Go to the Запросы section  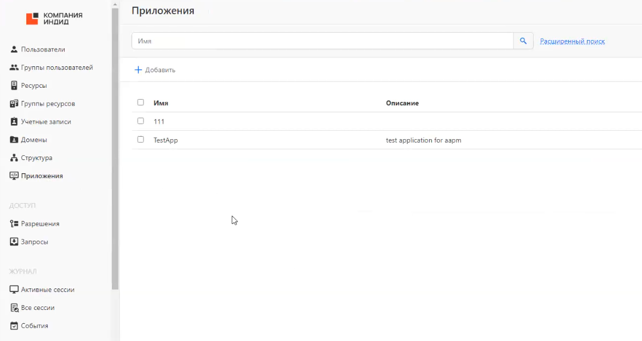(x=35, y=242)
